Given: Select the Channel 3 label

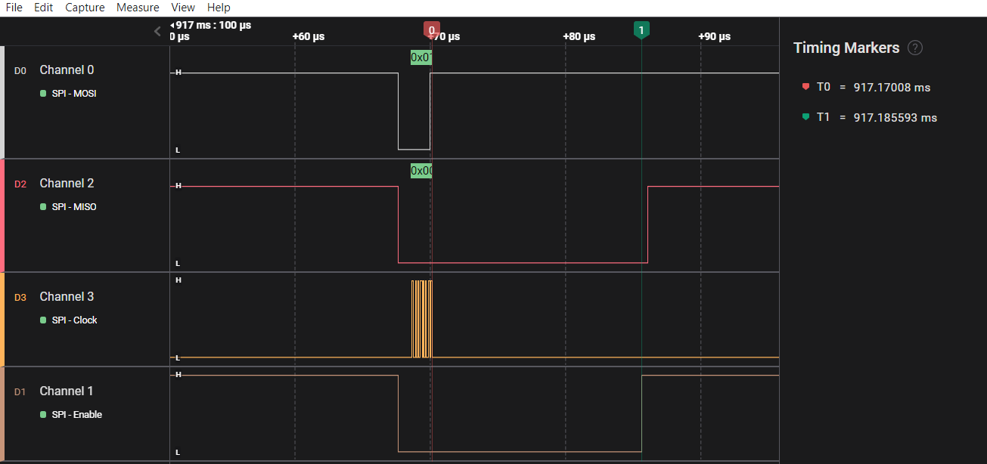Looking at the screenshot, I should pyautogui.click(x=67, y=296).
